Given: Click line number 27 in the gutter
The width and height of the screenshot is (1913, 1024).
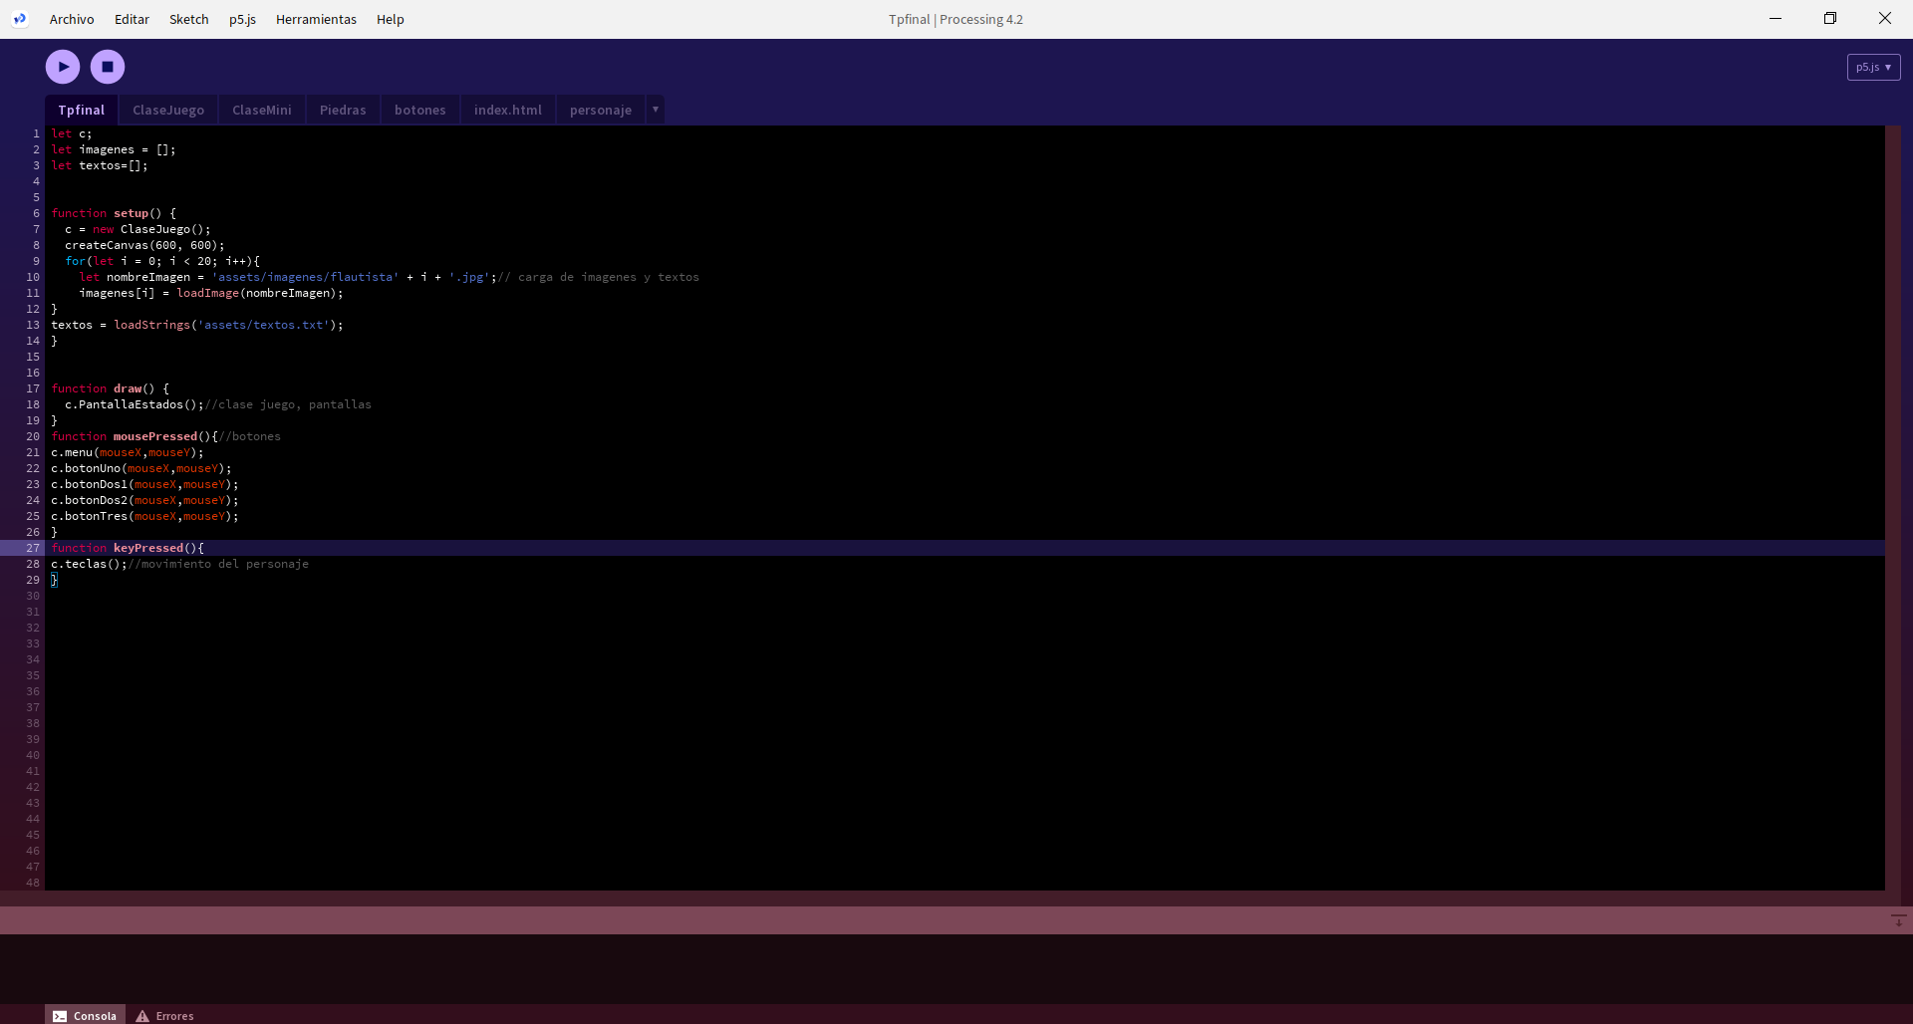Looking at the screenshot, I should (33, 548).
